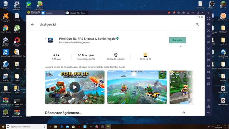Play the Pixel Gun 3D trailer video
This screenshot has width=229, height=129.
pyautogui.click(x=75, y=87)
